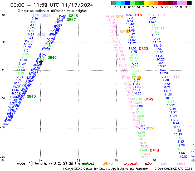195x171 pixels.
Task: Click the green 14.13 wave height value
Action: [135, 67]
